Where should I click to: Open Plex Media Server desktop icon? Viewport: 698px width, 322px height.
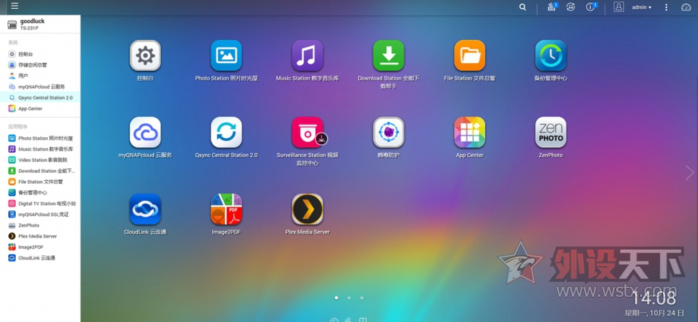pos(307,209)
